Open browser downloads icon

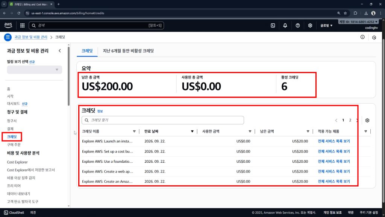pos(366,13)
